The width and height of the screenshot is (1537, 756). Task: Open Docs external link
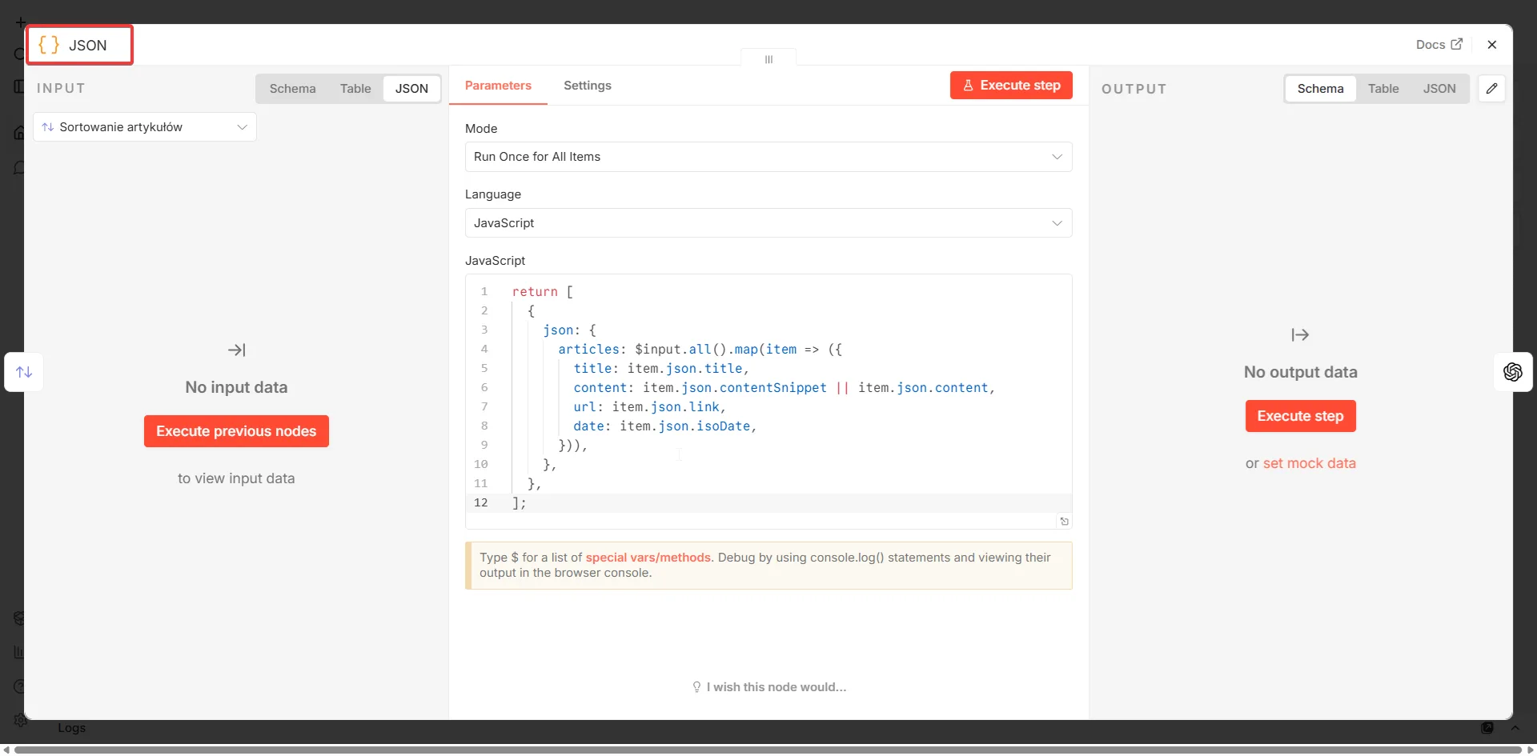tap(1439, 45)
